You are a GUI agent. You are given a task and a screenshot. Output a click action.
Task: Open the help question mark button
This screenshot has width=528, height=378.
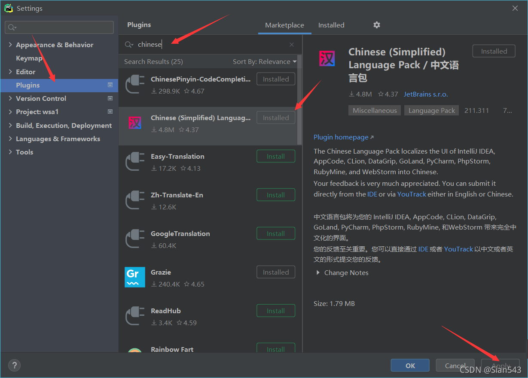[x=14, y=366]
